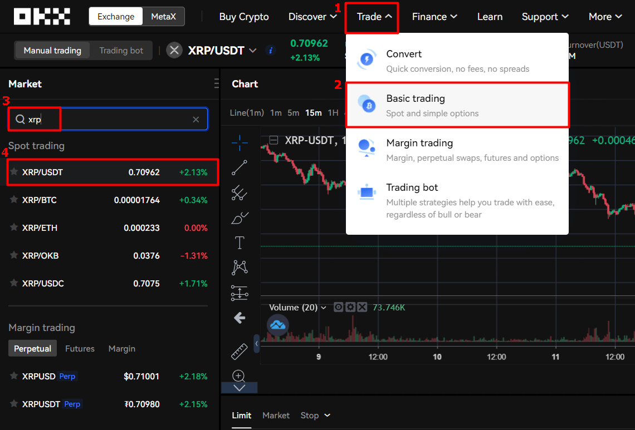Set chart interval to 1m

(x=276, y=113)
